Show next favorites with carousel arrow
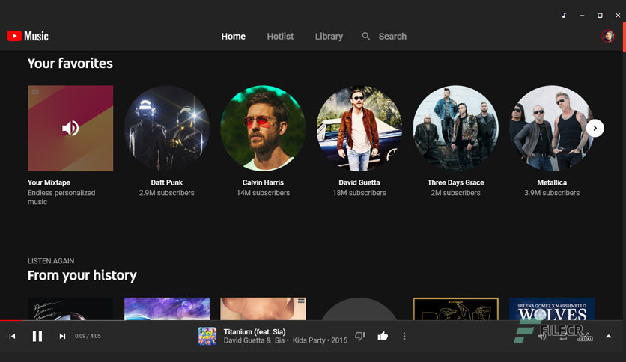The height and width of the screenshot is (362, 626). (x=595, y=129)
